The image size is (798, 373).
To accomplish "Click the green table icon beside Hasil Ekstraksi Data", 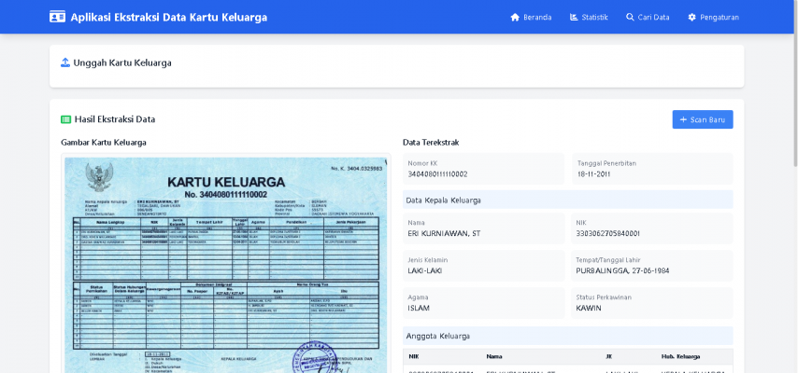I will [65, 119].
